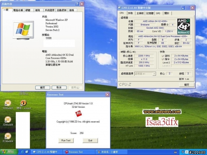Click the L1 data cache value field

[181, 56]
